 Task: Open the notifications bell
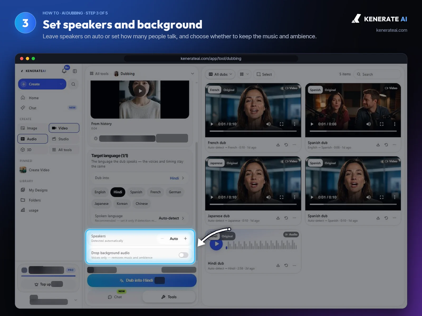click(64, 71)
